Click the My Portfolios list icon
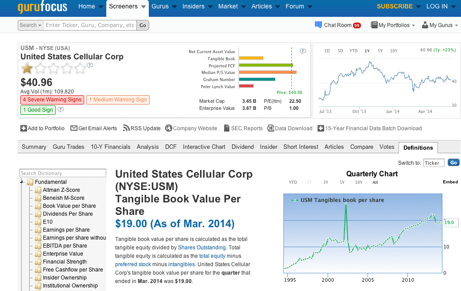The height and width of the screenshot is (291, 461). click(x=374, y=25)
